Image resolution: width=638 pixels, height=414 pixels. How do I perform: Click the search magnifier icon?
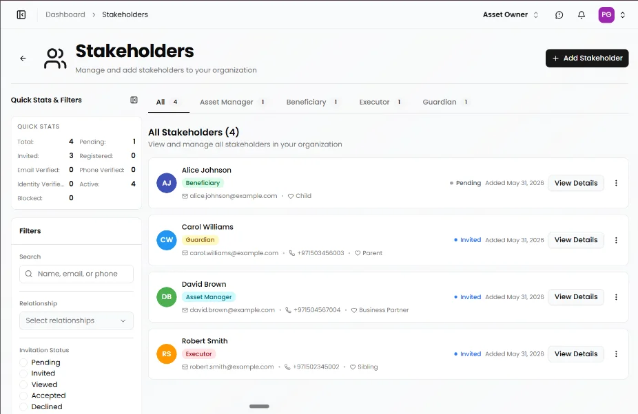(29, 274)
